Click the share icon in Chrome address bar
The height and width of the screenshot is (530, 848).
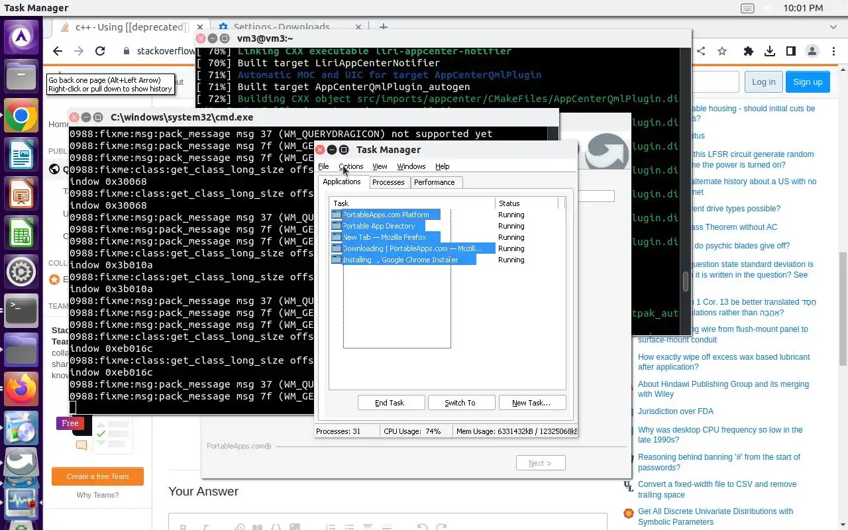click(701, 51)
